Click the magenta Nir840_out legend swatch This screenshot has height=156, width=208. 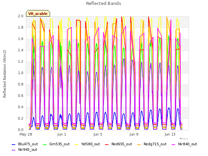pyautogui.click(x=173, y=144)
